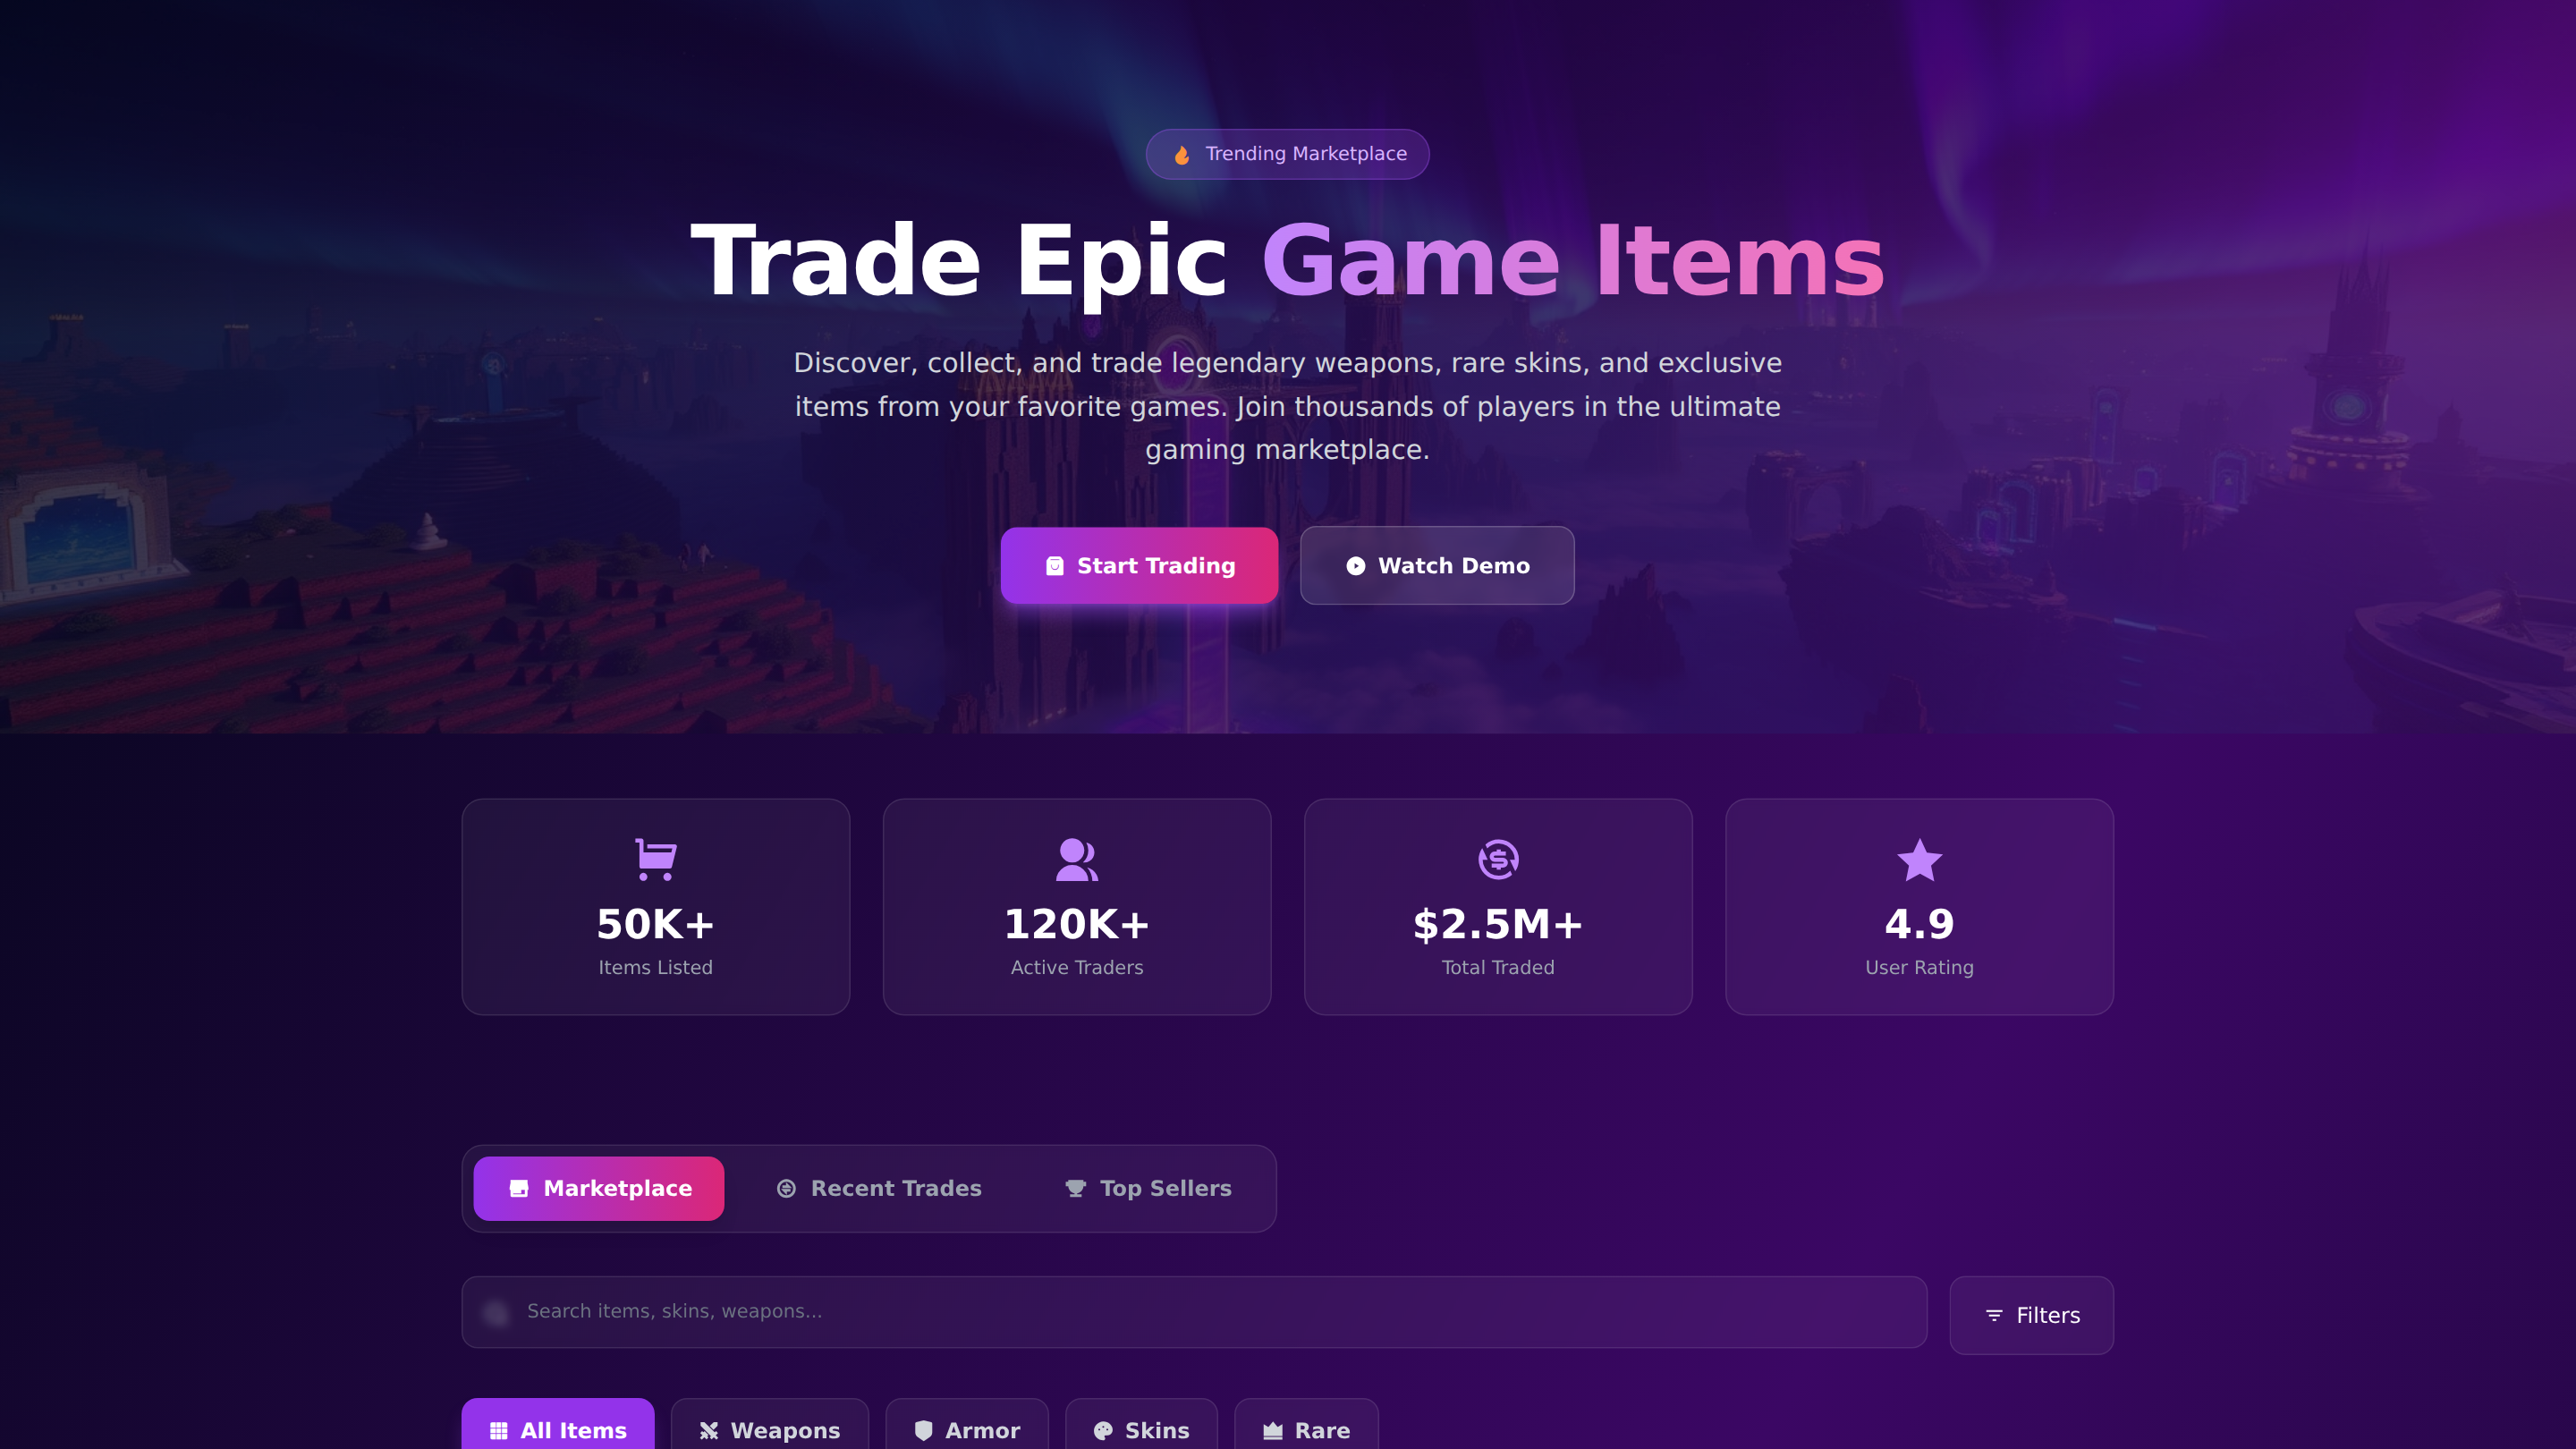Click the flame icon in Trending Marketplace badge
The height and width of the screenshot is (1449, 2576).
click(x=1182, y=155)
